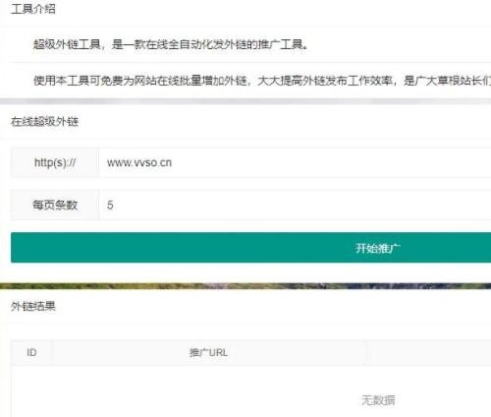The width and height of the screenshot is (491, 417).
Task: Click the green 开始推广 button
Action: tap(250, 248)
